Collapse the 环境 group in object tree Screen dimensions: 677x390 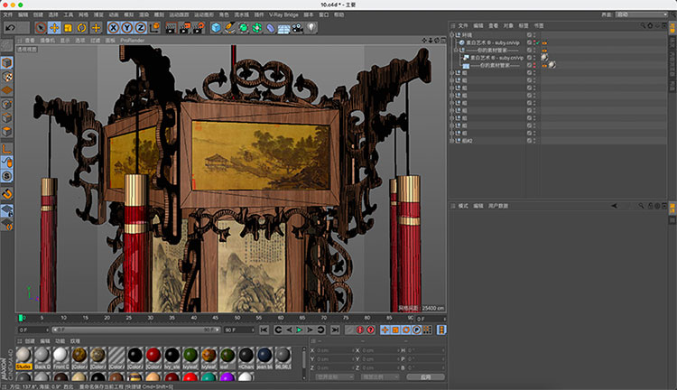[x=452, y=35]
